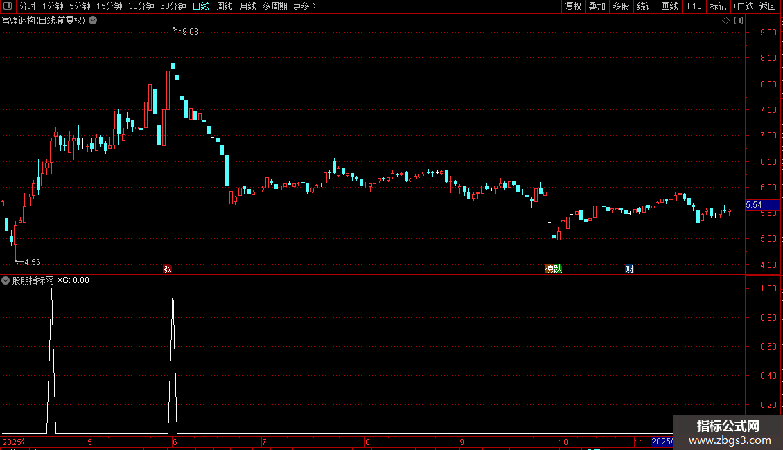Toggle the side panel icon in chart header
Viewport: 783px width, 450px height.
739,21
